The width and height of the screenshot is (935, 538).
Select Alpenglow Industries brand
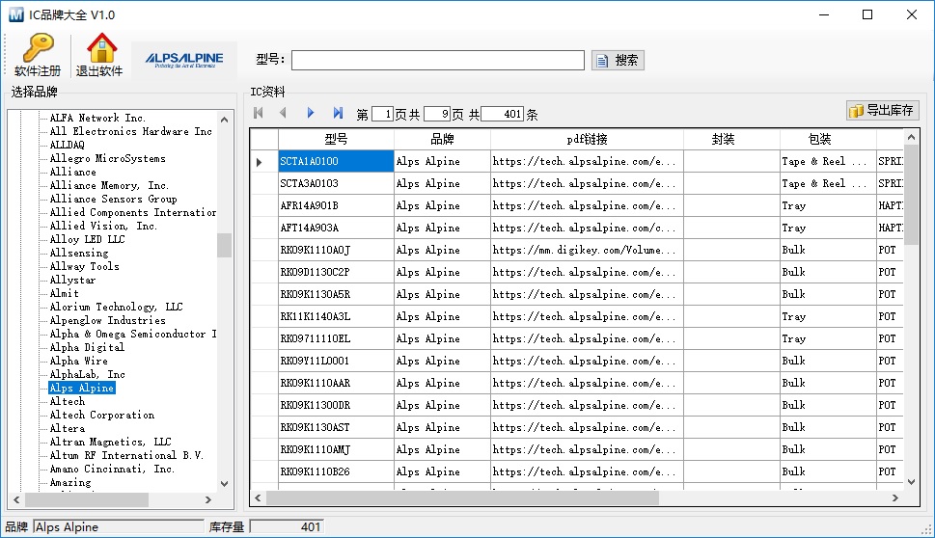point(107,320)
